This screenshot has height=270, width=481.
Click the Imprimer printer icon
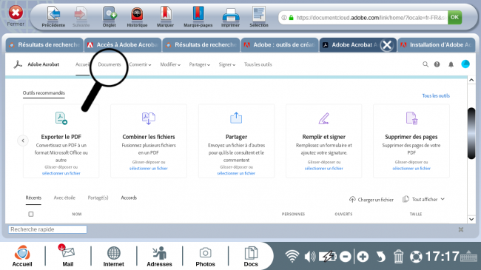(230, 15)
